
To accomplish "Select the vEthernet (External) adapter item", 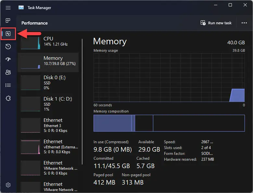I will tap(48, 146).
